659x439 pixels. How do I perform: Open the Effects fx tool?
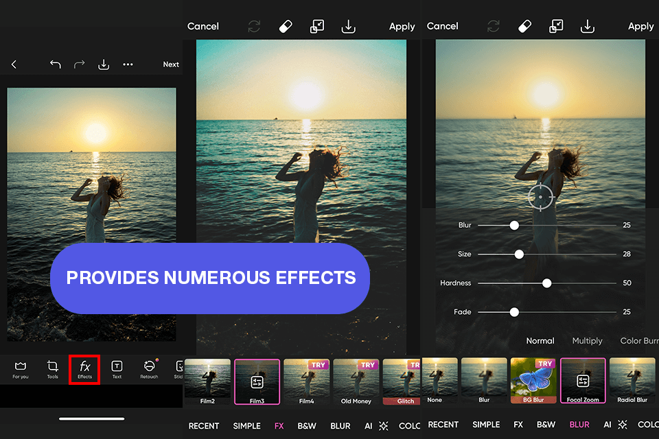click(84, 369)
